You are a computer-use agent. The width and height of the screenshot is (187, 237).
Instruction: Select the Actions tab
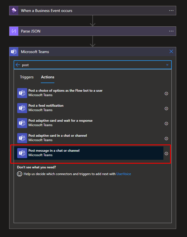pos(48,77)
